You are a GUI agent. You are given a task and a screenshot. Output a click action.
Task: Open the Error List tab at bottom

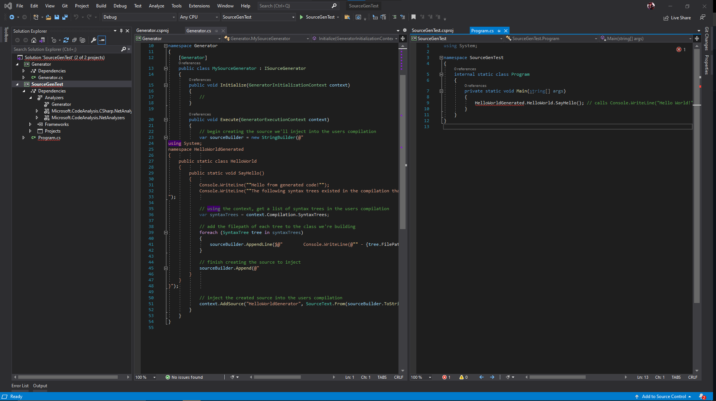(x=20, y=386)
